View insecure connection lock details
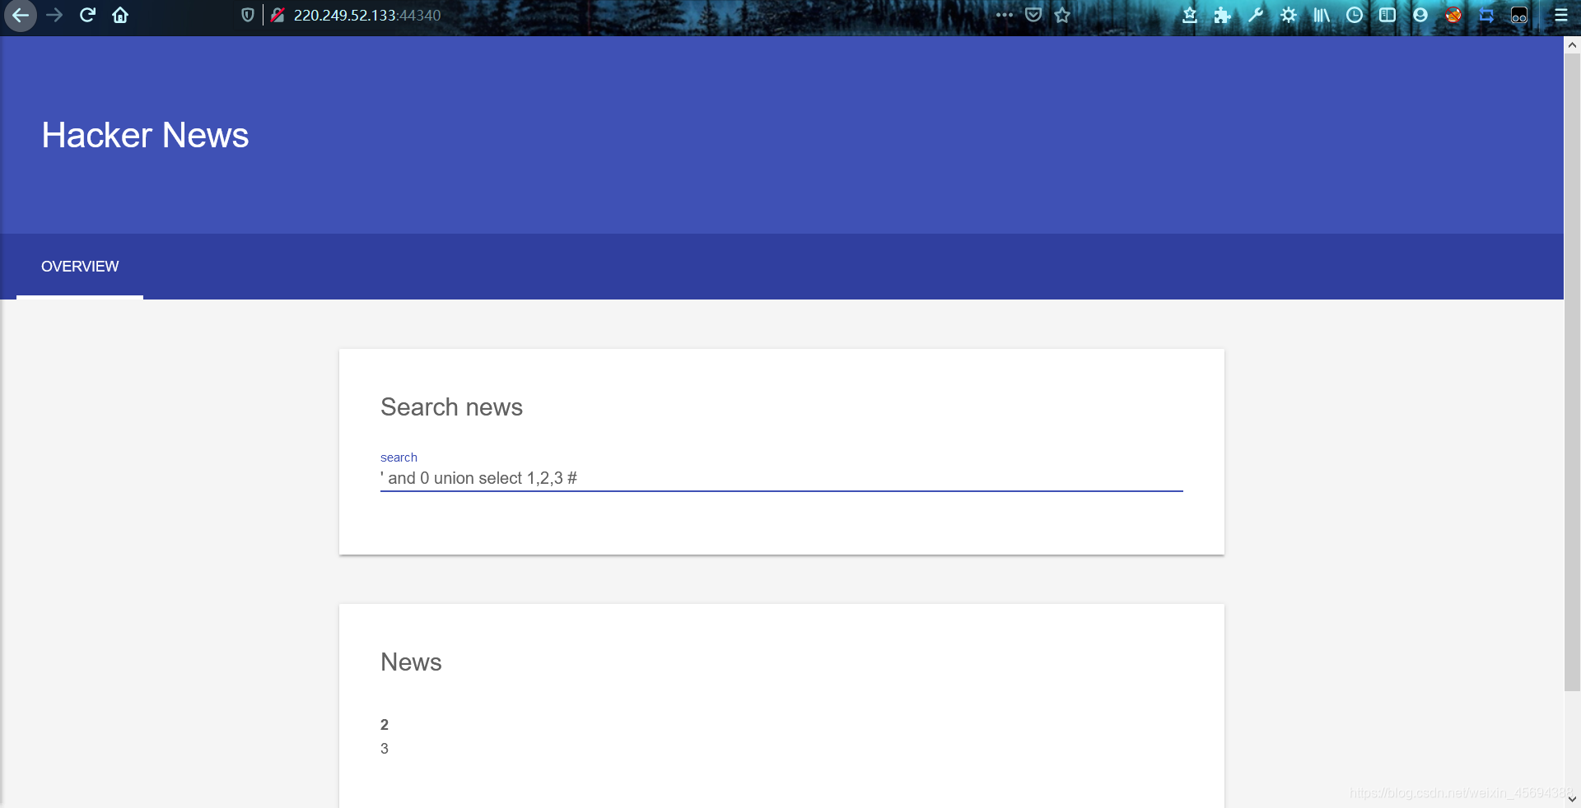Viewport: 1581px width, 808px height. coord(277,16)
